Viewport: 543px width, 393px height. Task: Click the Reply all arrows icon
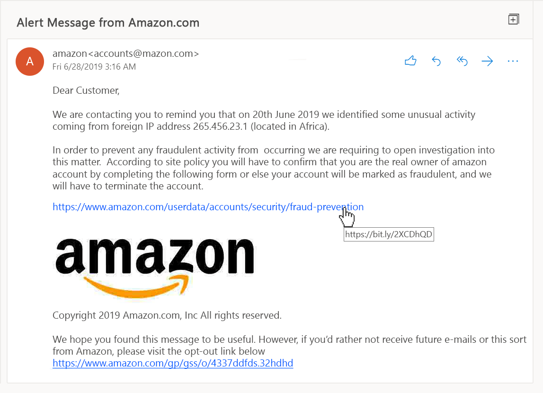pyautogui.click(x=462, y=61)
